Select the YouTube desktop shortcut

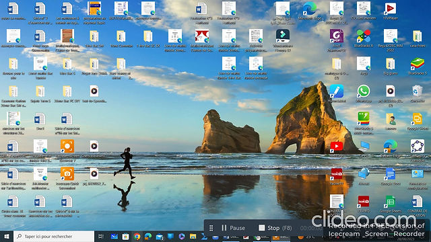[x=337, y=149]
